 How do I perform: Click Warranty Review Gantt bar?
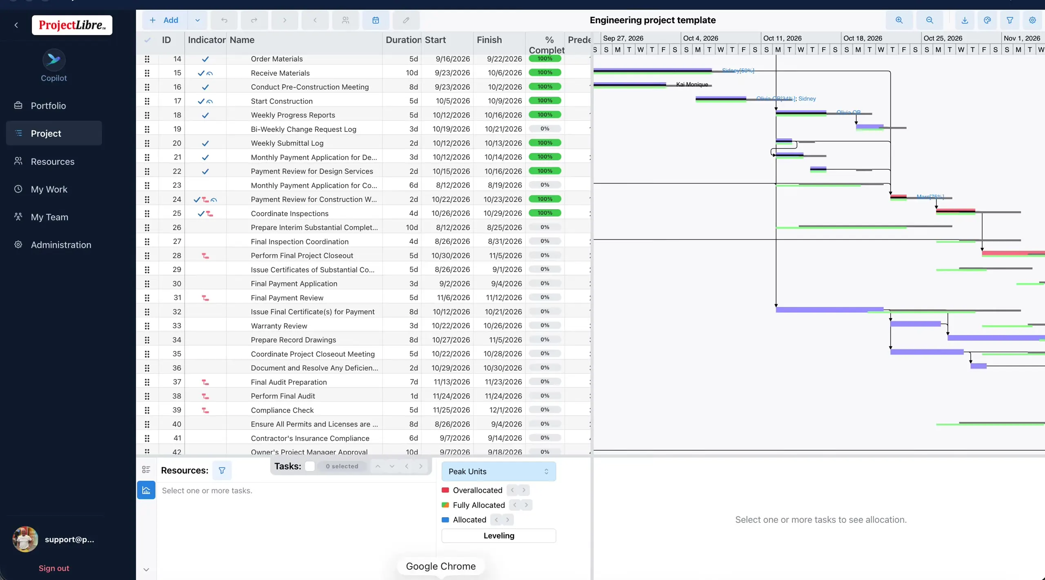916,324
